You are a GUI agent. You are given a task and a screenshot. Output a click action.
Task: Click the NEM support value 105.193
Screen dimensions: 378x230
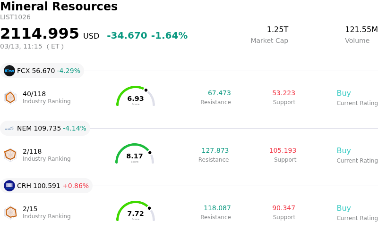(x=283, y=151)
